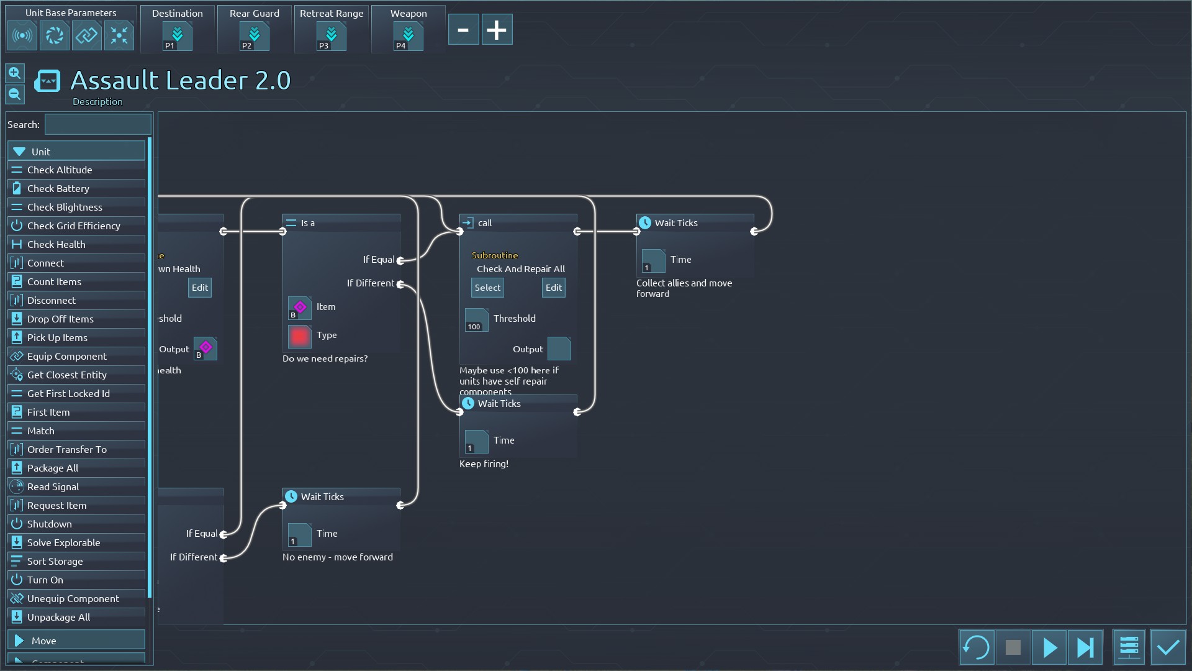1192x671 pixels.
Task: Click the reset program circular arrow icon
Action: click(976, 647)
